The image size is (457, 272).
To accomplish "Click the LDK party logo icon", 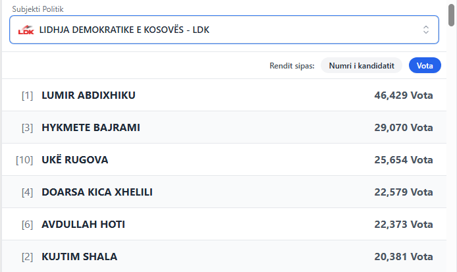I will coord(26,30).
